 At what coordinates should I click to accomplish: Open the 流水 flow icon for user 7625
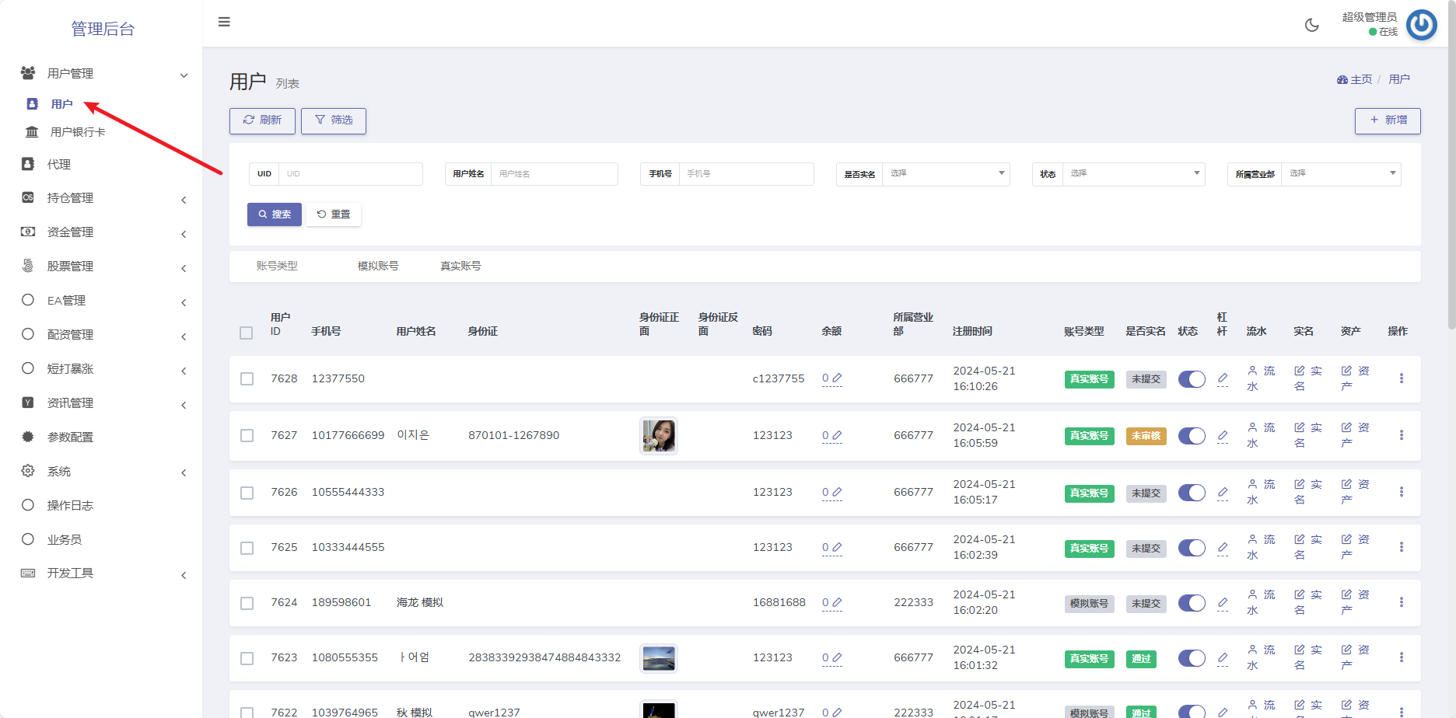[1252, 539]
